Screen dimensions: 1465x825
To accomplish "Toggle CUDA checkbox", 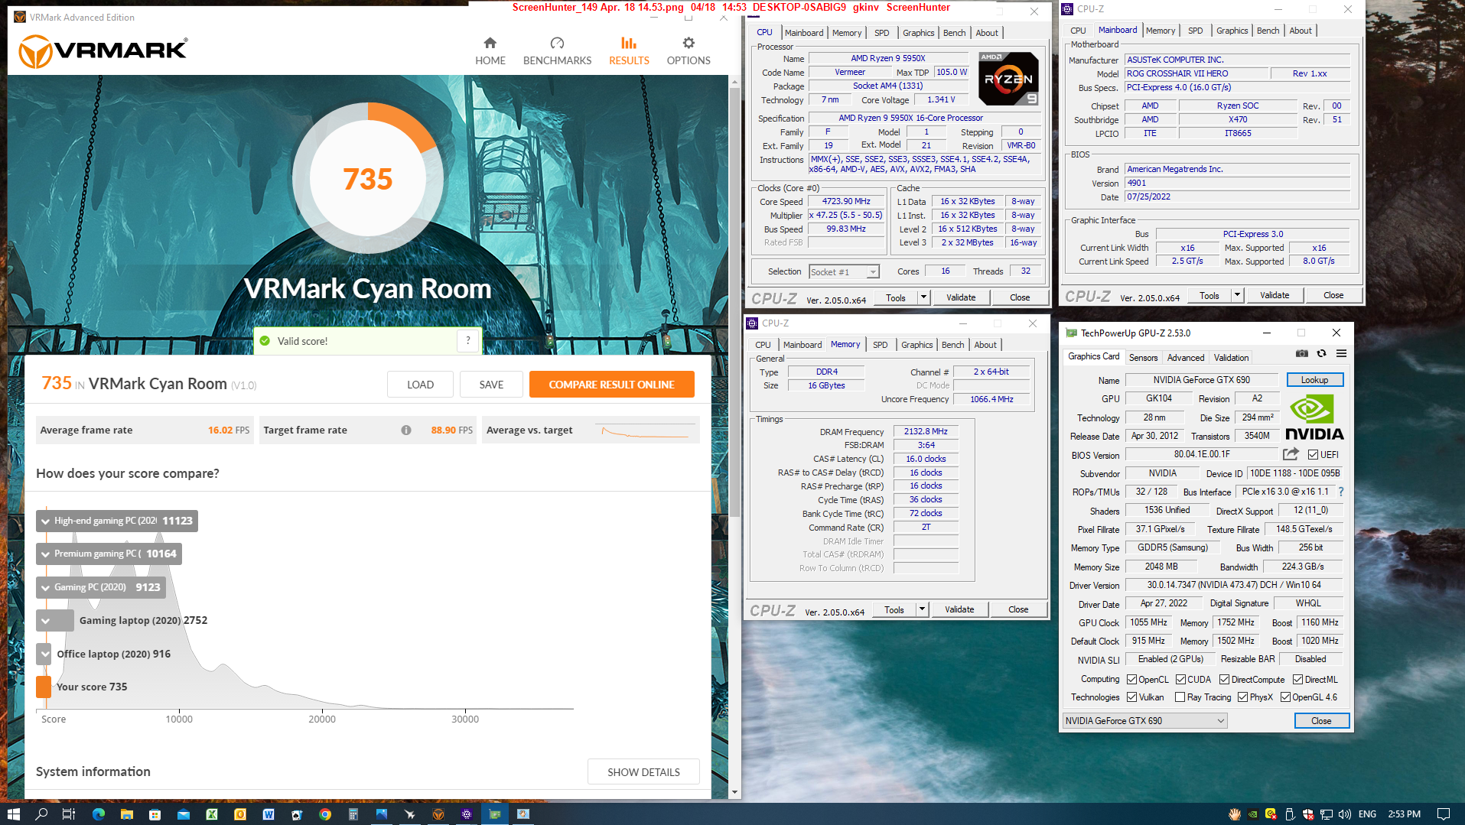I will [x=1180, y=679].
